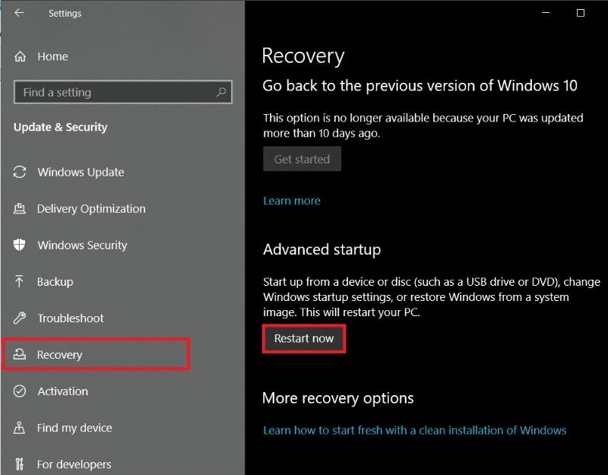Open the Home page from the sidebar
Screen dimensions: 608x475
[x=53, y=56]
